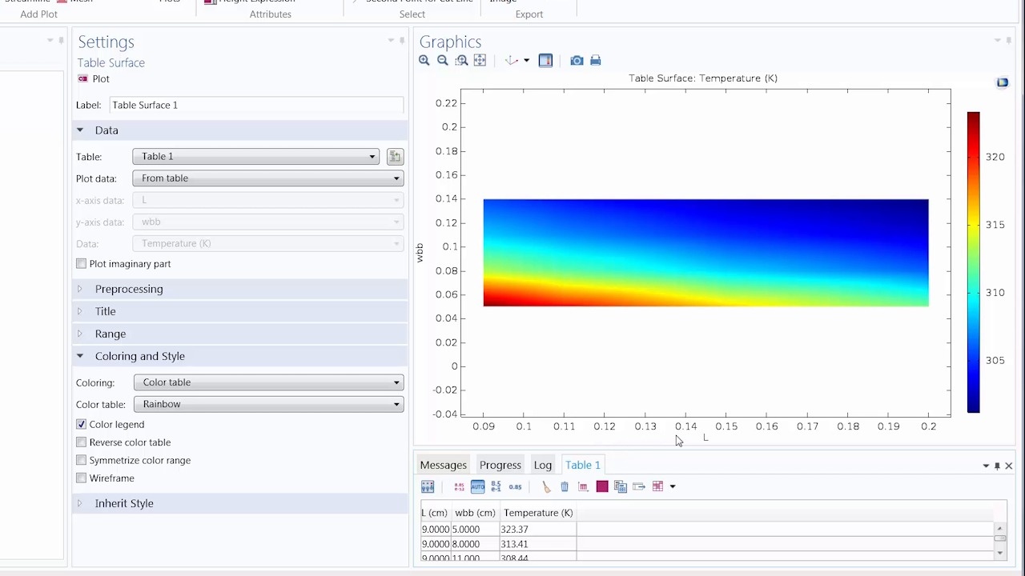Click the axis view orientation icon
Screen dimensions: 1025x576
pos(511,61)
